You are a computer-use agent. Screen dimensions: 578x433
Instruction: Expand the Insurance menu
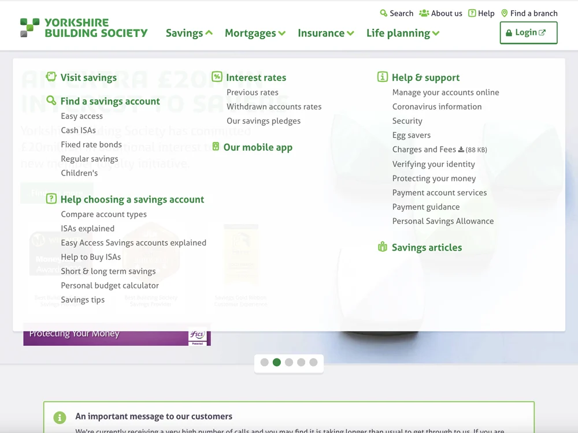pos(326,33)
